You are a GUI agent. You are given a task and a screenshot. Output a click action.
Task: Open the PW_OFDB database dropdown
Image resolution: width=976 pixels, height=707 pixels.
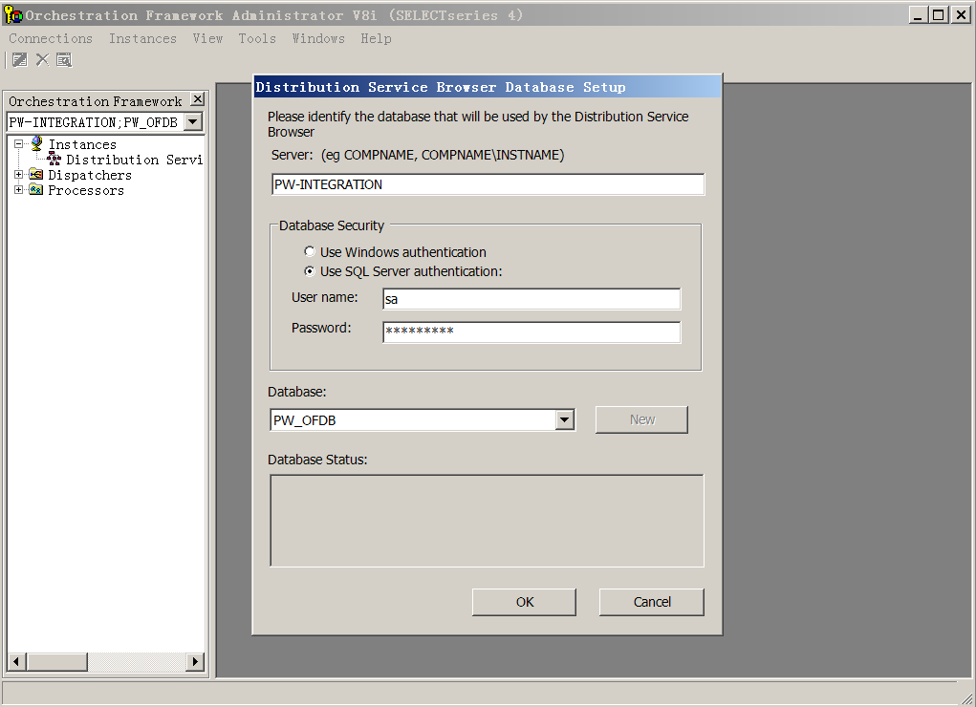[564, 420]
